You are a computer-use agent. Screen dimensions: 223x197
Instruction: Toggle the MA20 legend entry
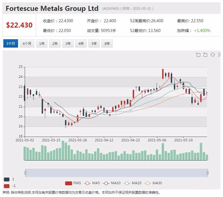tap(132, 183)
